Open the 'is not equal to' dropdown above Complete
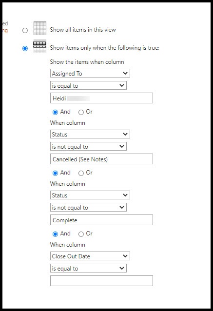Screen dimensions: 213x311 click(x=88, y=207)
